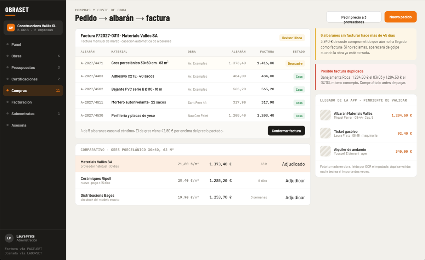Image resolution: width=425 pixels, height=260 pixels.
Task: Click Adhesivo C2TE · 40 sacos material
Action: coord(133,76)
